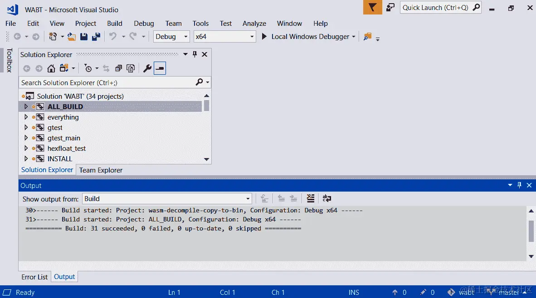Open the File menu
This screenshot has width=536, height=298.
(x=10, y=23)
